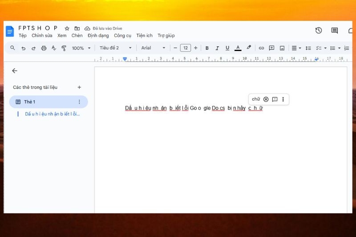Click the Các thẻ trong tài liệu label
This screenshot has width=356, height=237.
coord(35,87)
